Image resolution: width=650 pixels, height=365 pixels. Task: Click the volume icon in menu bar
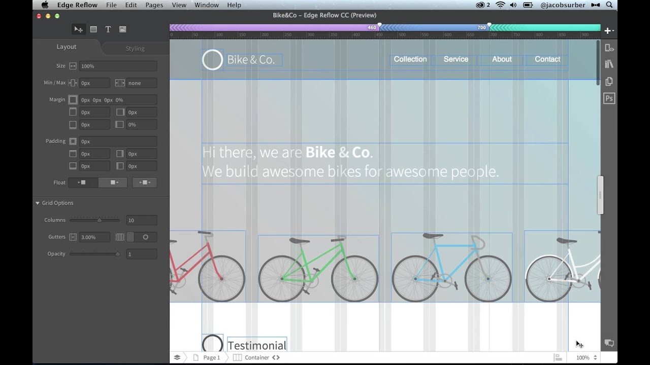pos(514,5)
